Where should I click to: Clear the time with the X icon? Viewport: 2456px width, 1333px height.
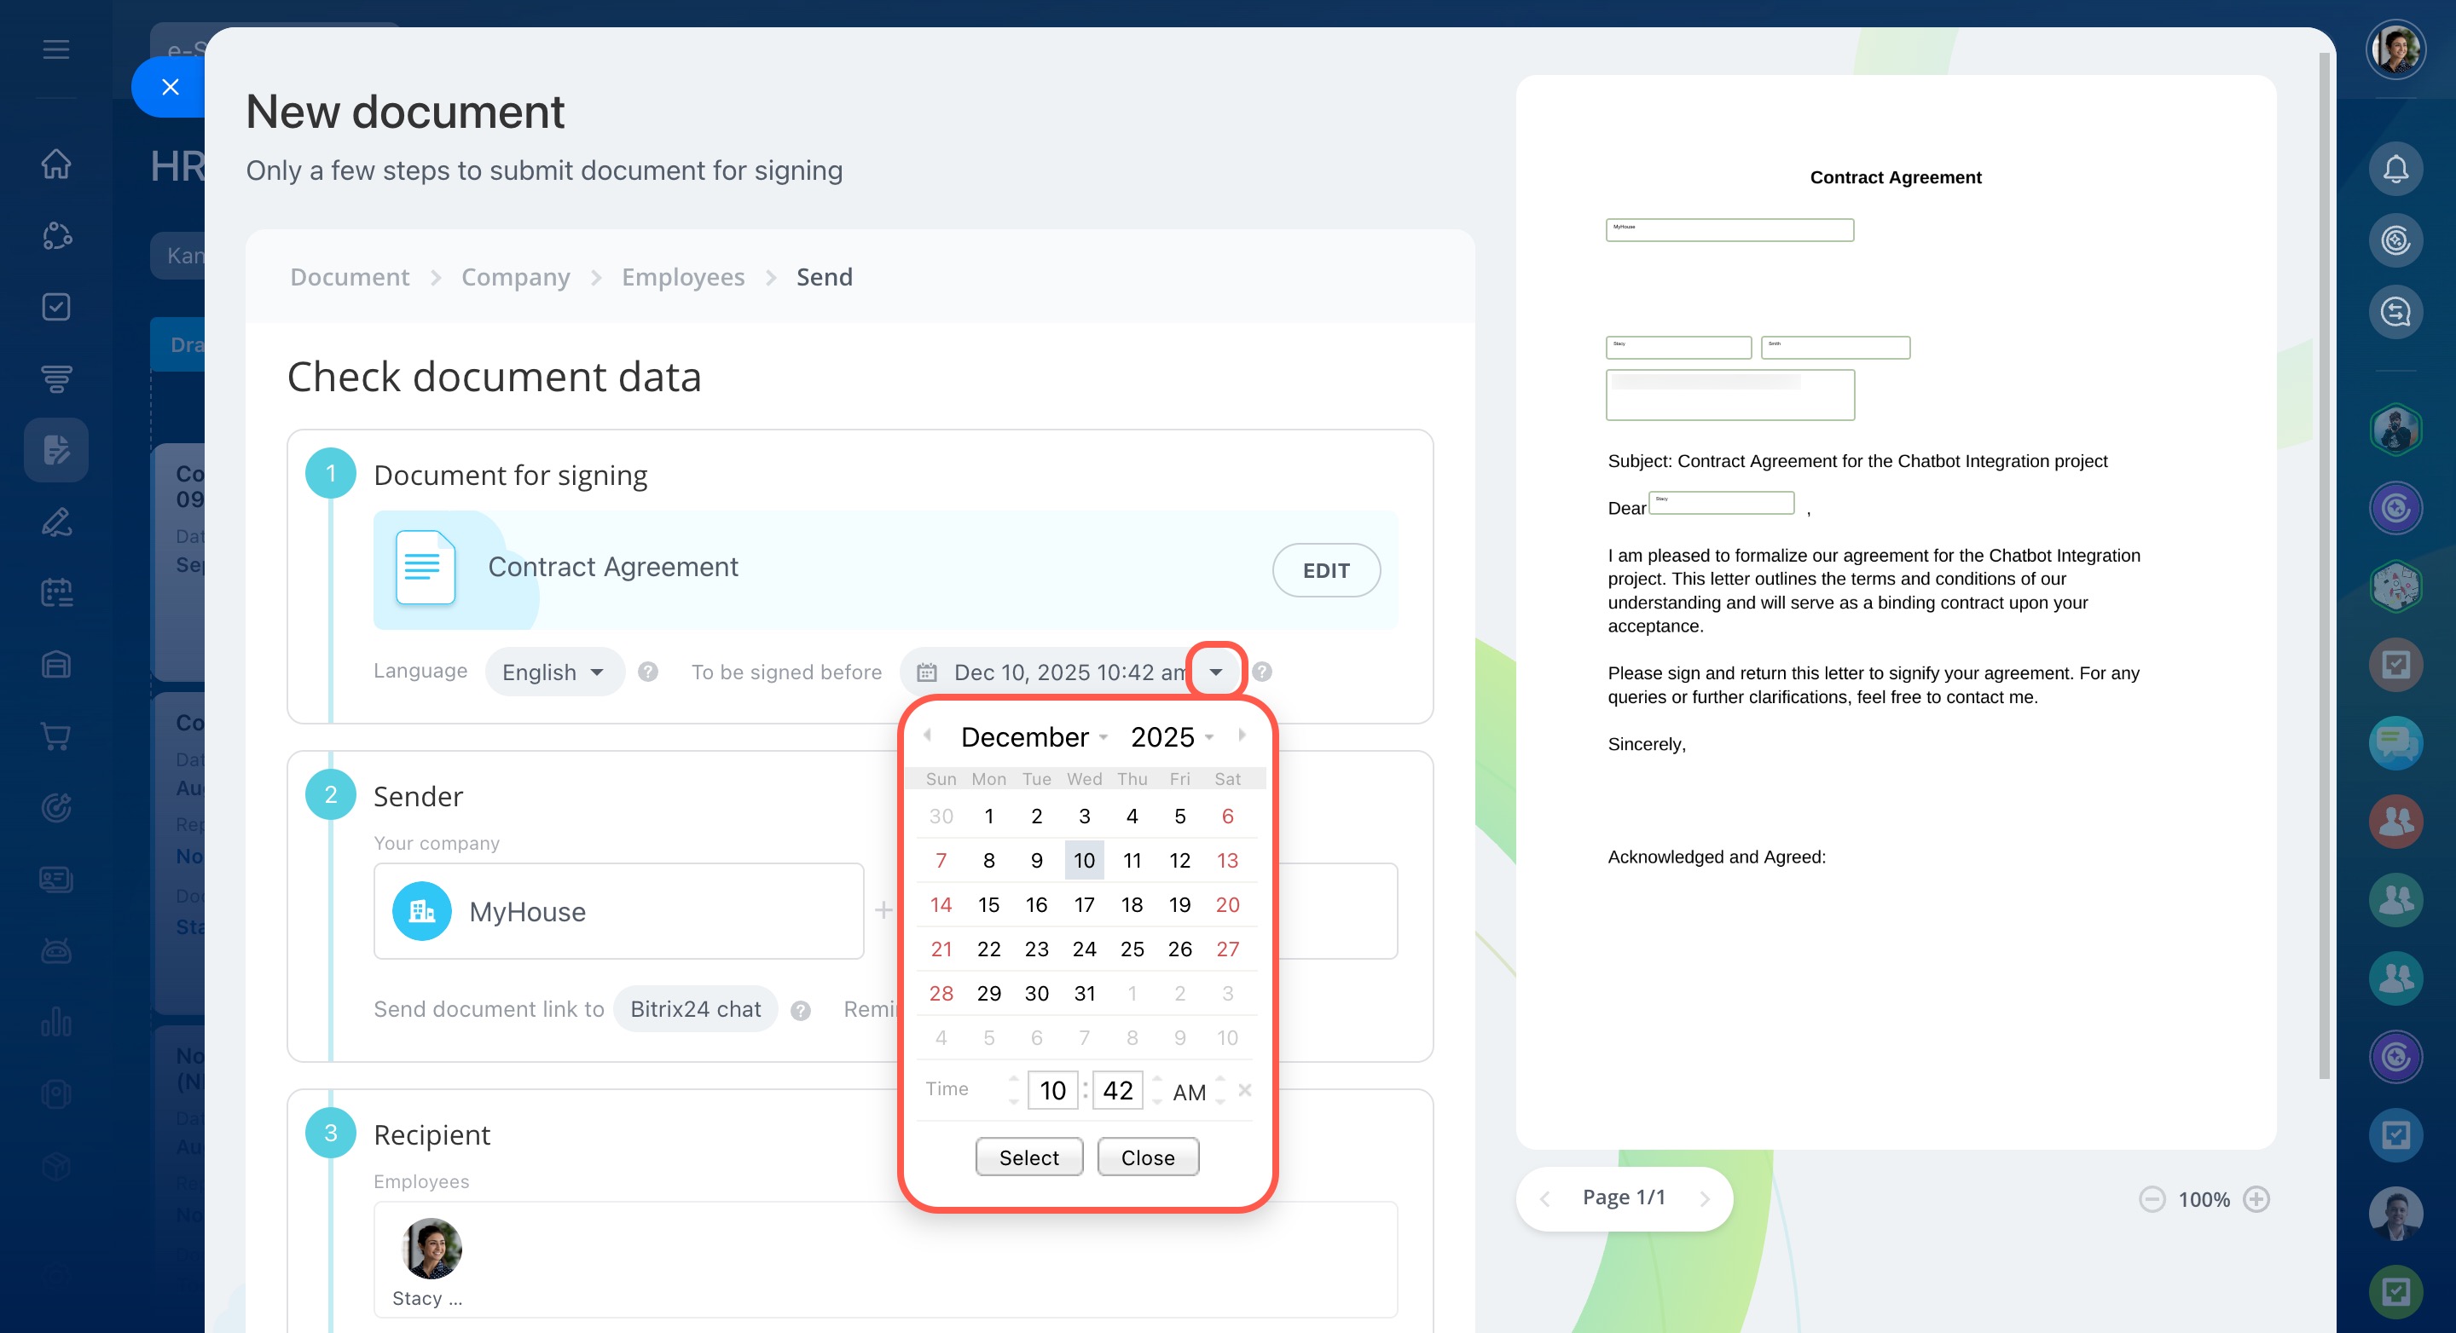click(x=1245, y=1089)
